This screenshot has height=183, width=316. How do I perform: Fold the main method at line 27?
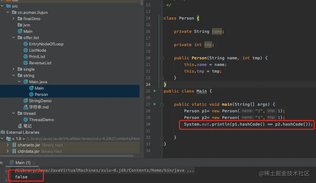(162, 104)
